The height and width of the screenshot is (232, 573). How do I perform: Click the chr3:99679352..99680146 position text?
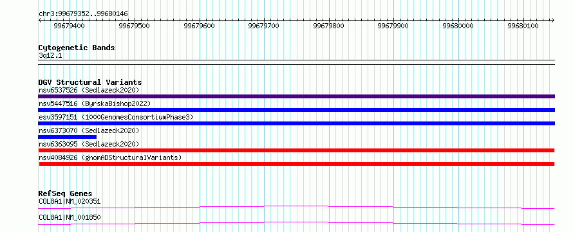click(x=83, y=14)
